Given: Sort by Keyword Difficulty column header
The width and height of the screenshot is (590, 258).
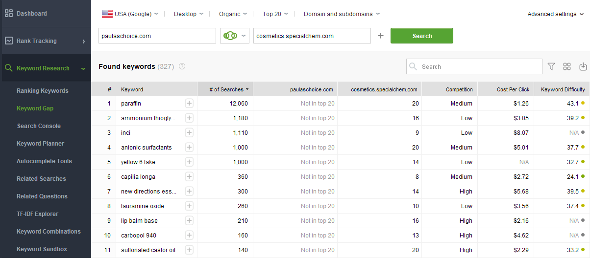Looking at the screenshot, I should click(562, 89).
